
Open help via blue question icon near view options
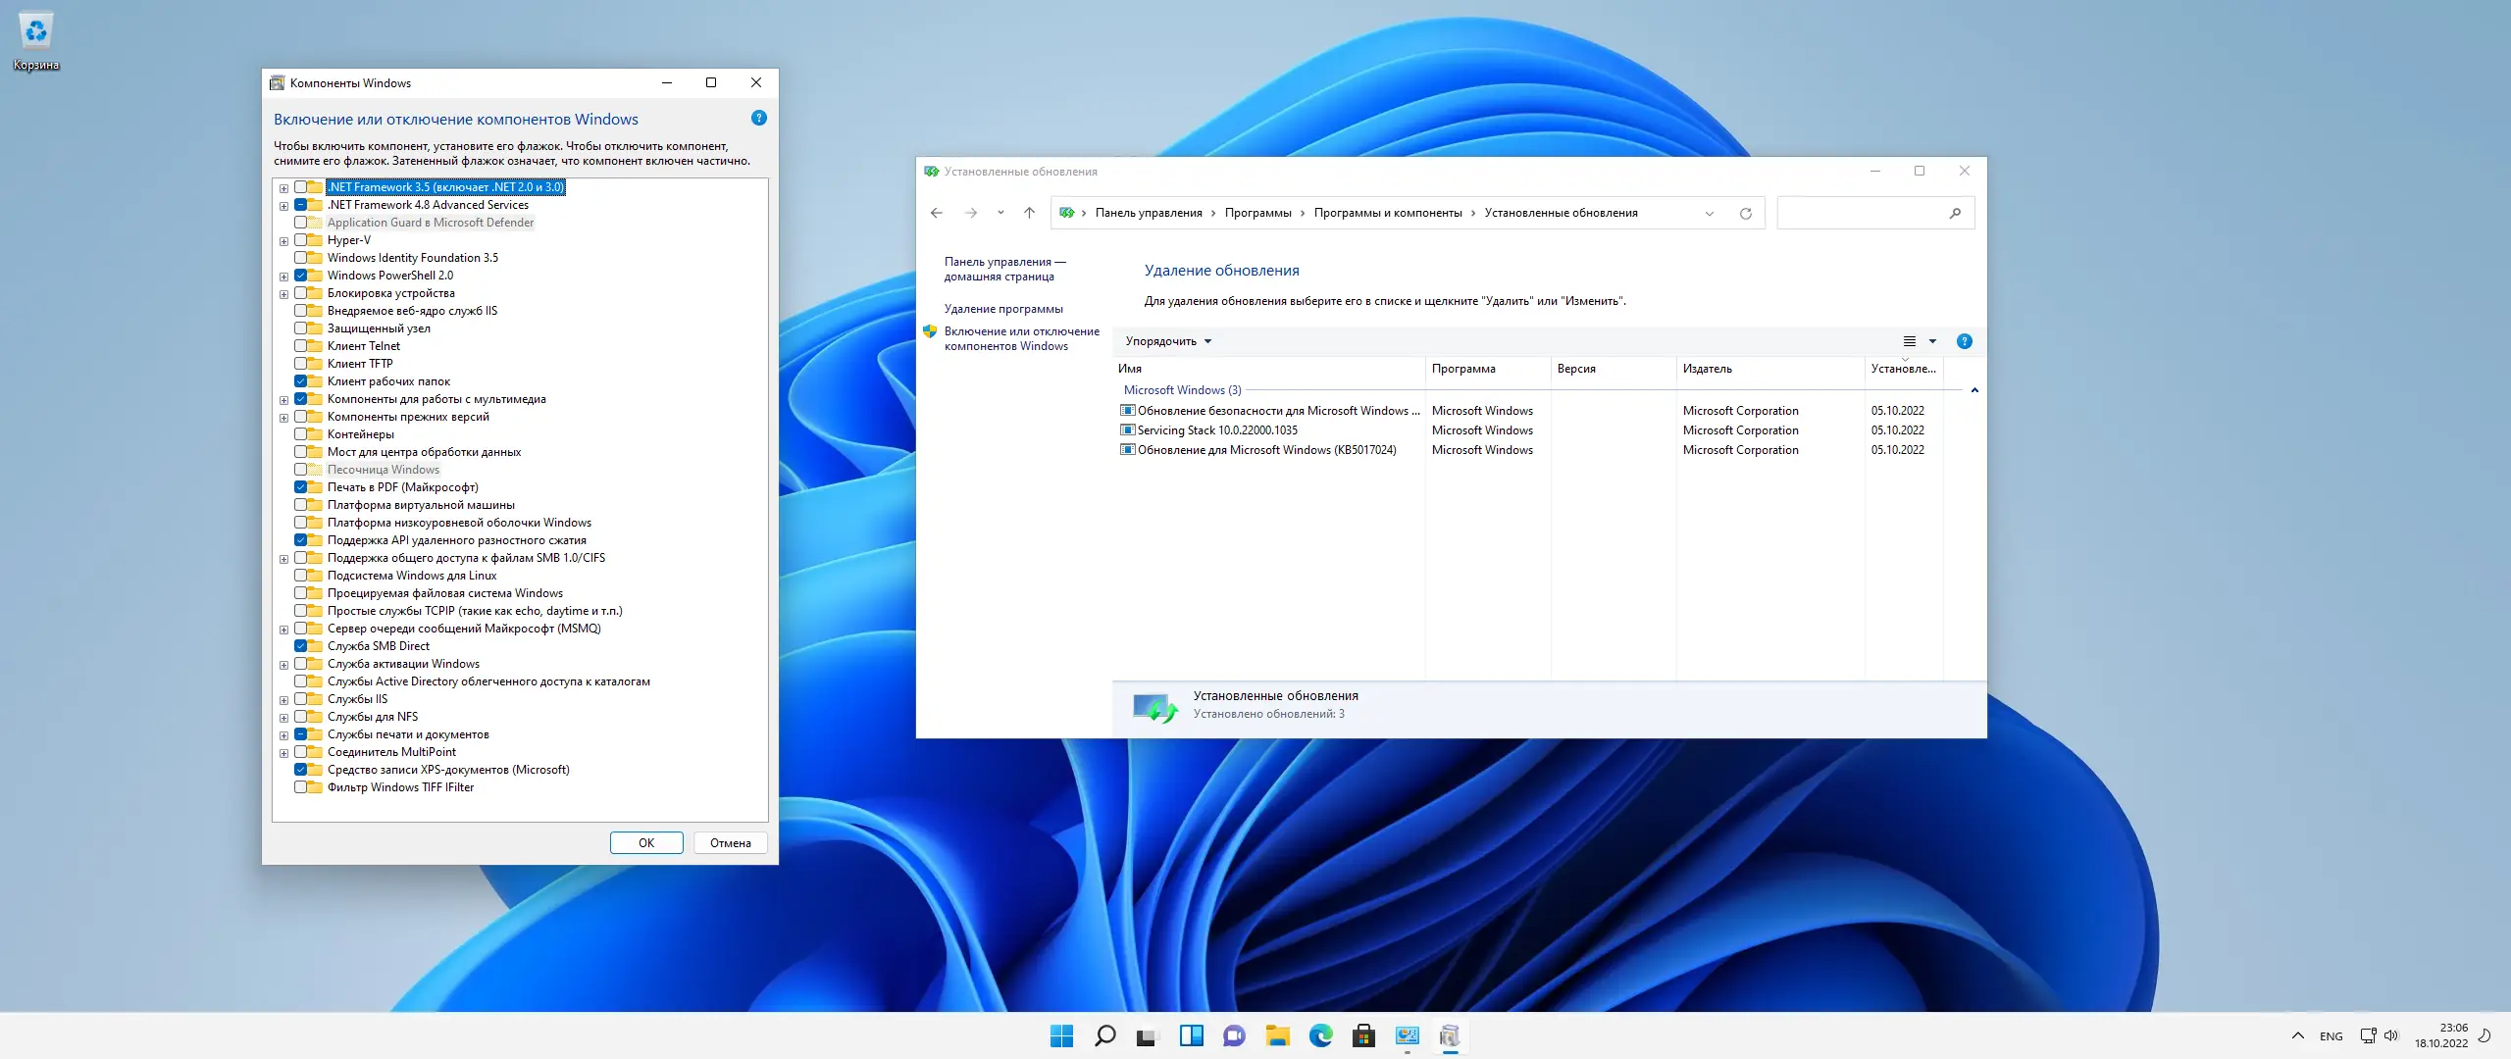(1964, 341)
